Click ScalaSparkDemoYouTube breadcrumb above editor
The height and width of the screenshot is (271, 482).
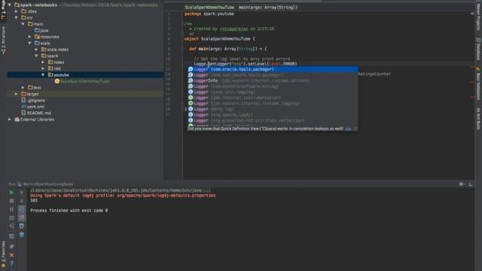[209, 7]
